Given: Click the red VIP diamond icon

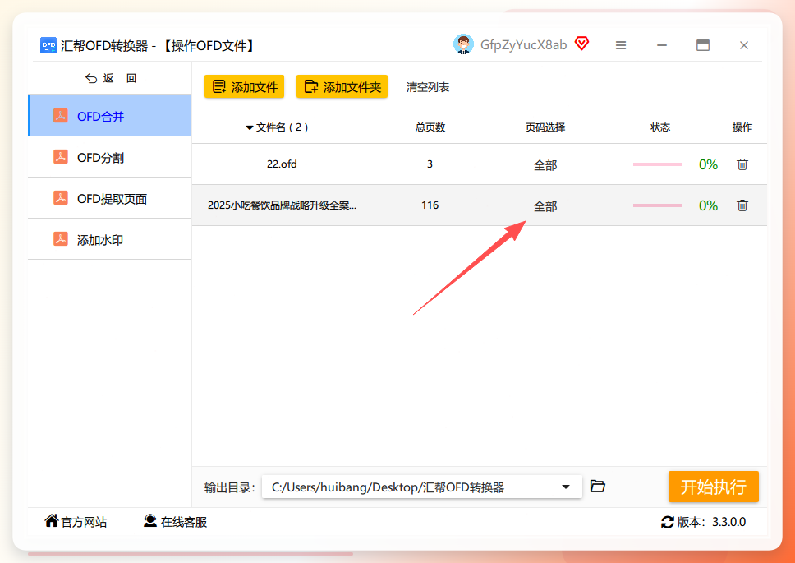Looking at the screenshot, I should tap(581, 44).
